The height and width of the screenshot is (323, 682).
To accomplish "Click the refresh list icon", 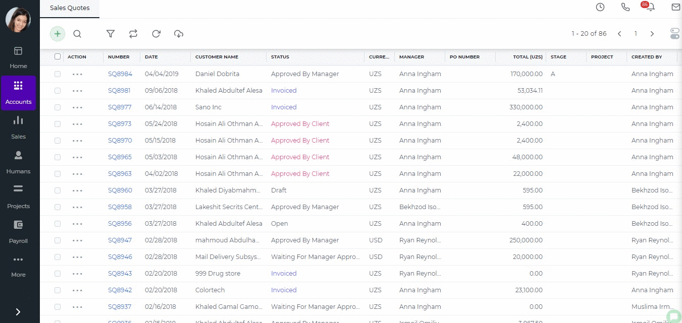I will pyautogui.click(x=156, y=34).
